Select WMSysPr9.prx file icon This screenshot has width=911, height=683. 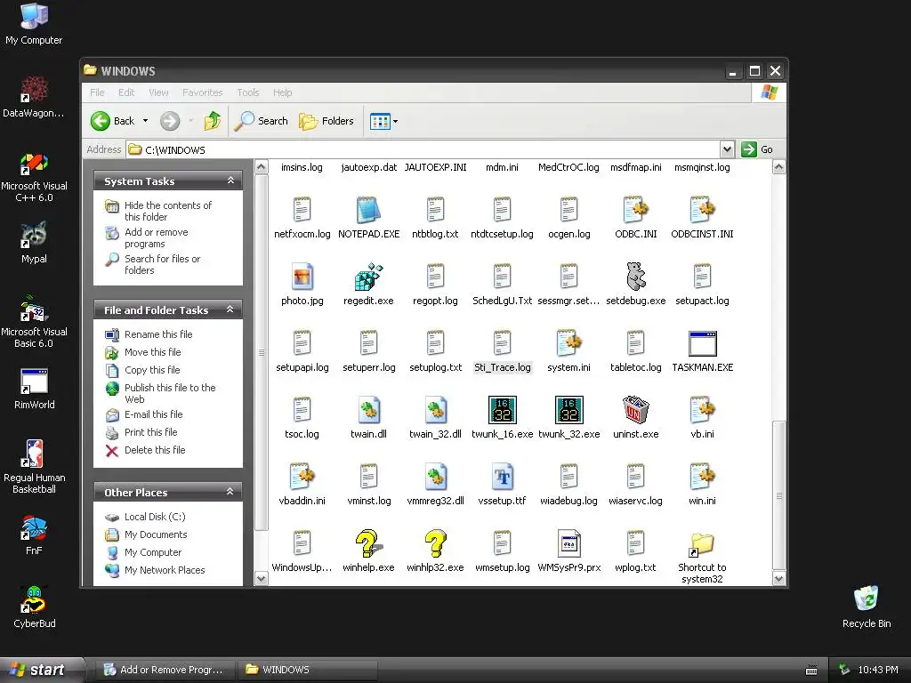point(568,543)
